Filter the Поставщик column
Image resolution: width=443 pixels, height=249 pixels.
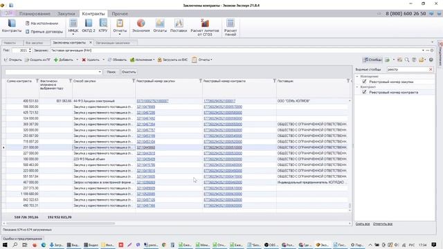coord(348,81)
